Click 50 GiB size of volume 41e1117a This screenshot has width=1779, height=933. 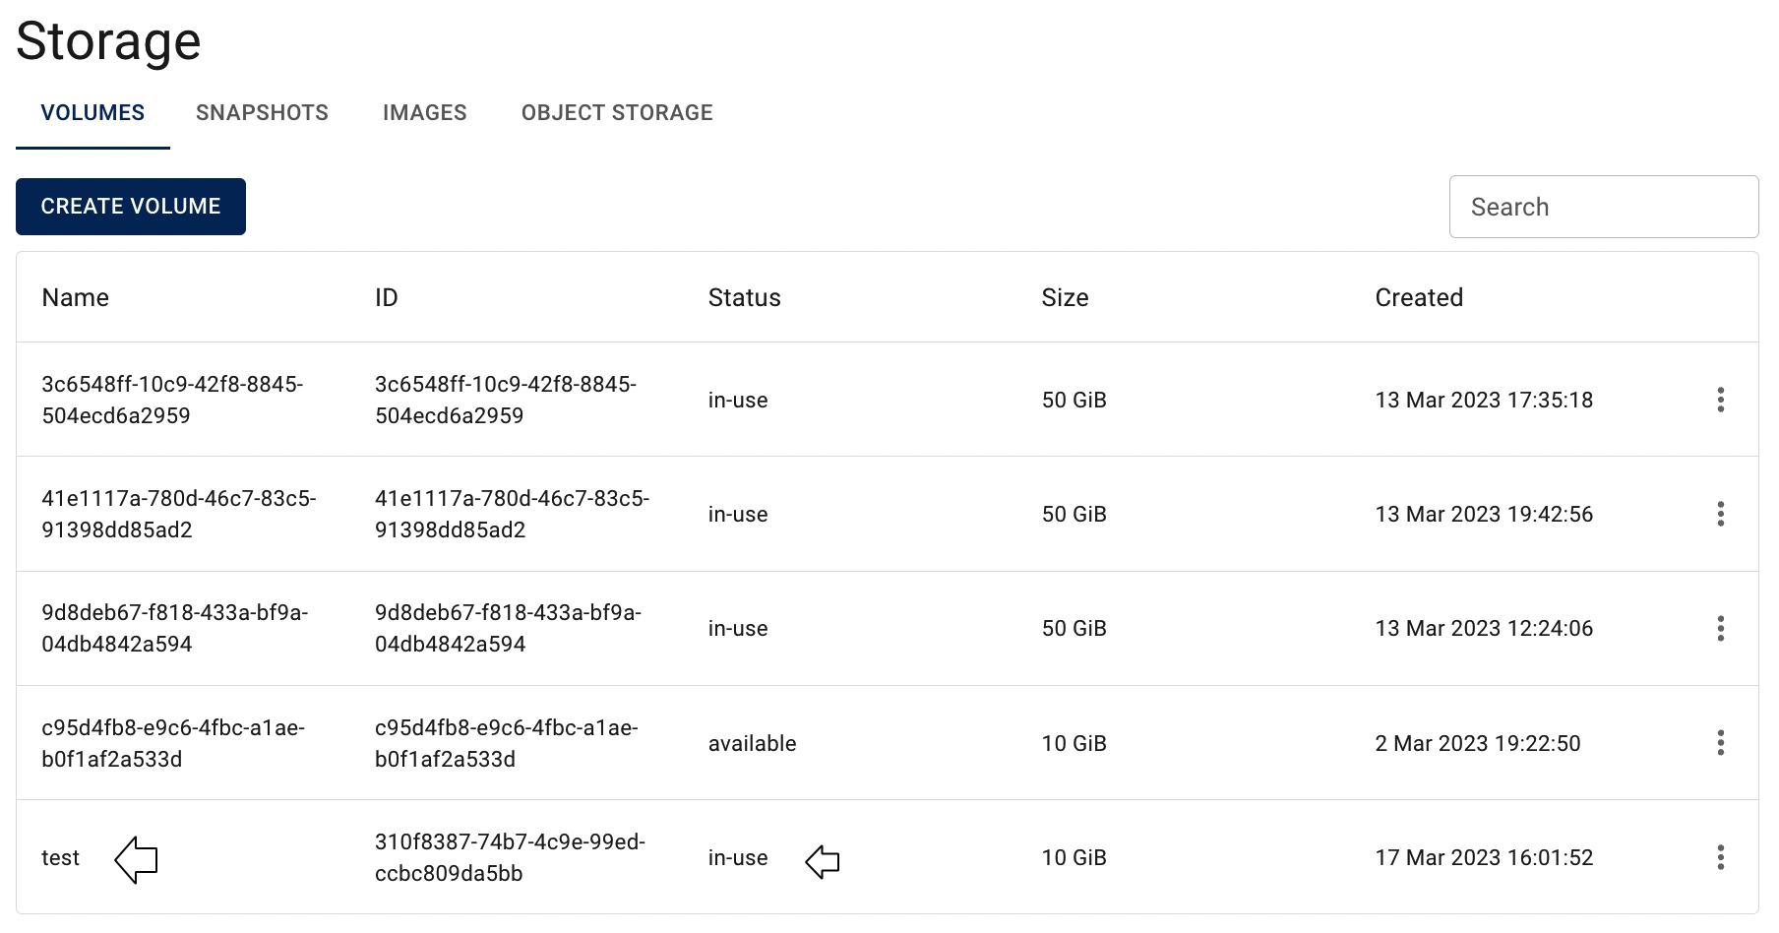[x=1074, y=514]
